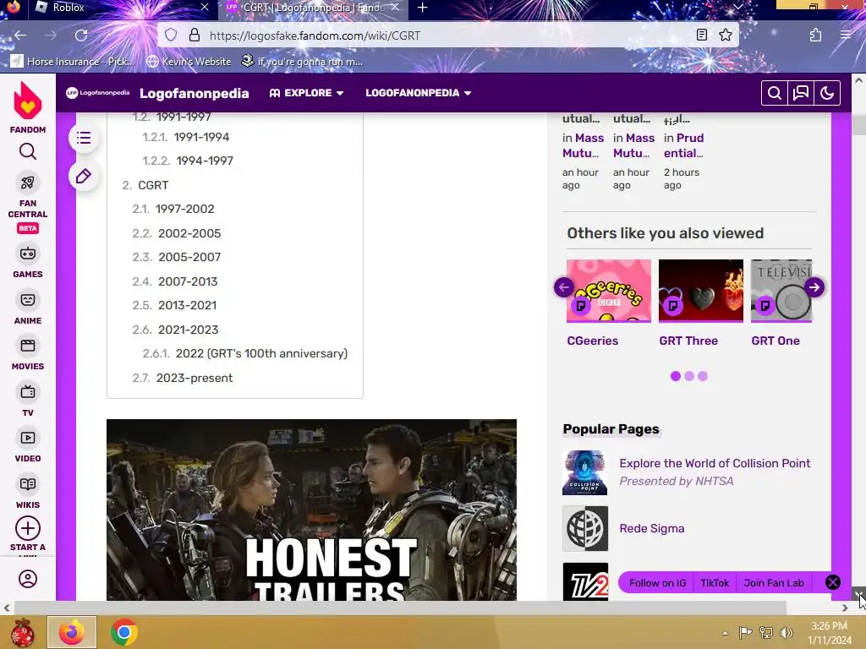Open Firefox hamburger application menu

(846, 35)
